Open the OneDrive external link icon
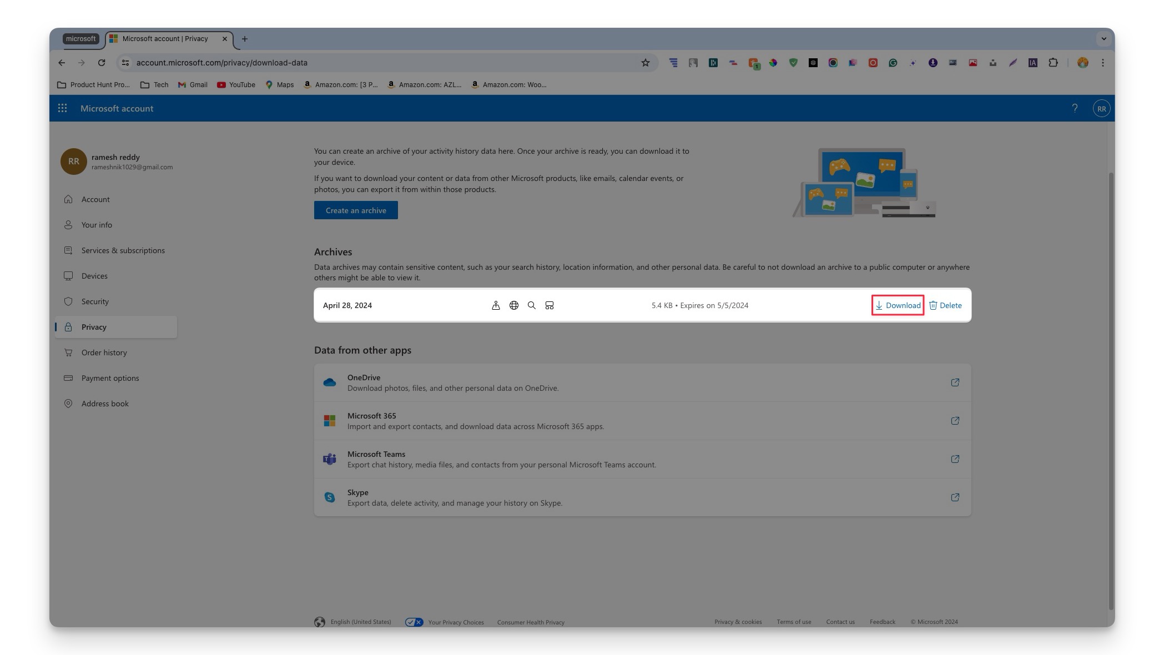 [955, 382]
